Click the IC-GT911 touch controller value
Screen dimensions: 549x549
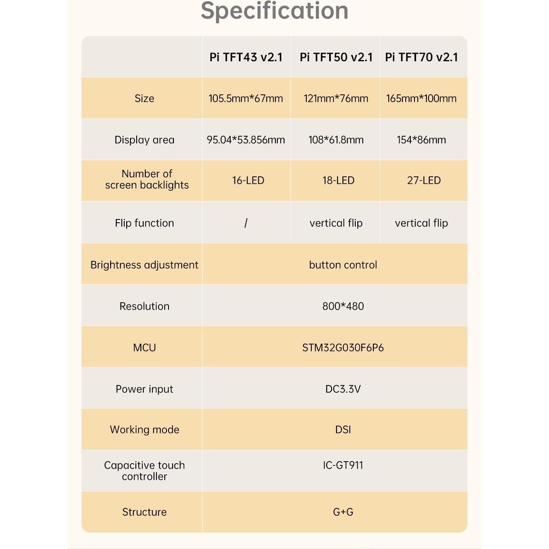pyautogui.click(x=343, y=465)
